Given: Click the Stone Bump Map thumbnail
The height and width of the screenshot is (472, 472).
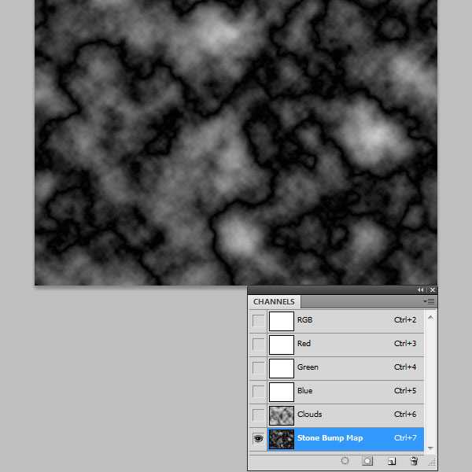Looking at the screenshot, I should [x=281, y=438].
